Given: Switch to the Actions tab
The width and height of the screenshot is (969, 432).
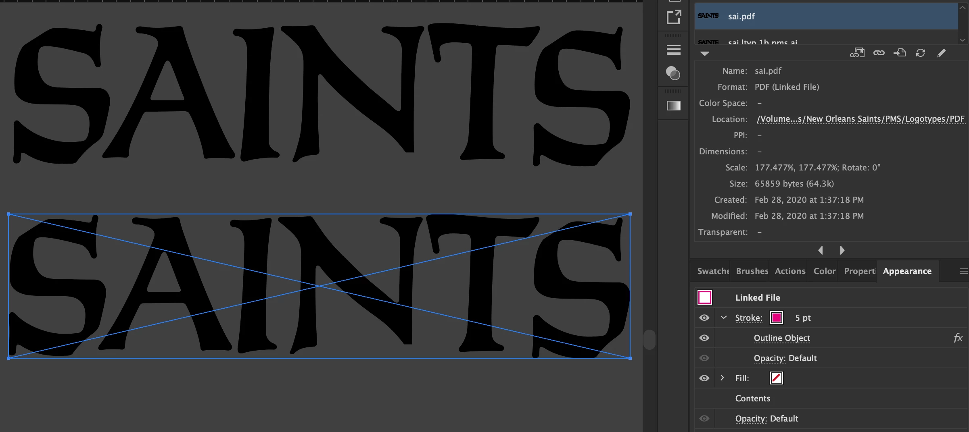Looking at the screenshot, I should pyautogui.click(x=790, y=271).
